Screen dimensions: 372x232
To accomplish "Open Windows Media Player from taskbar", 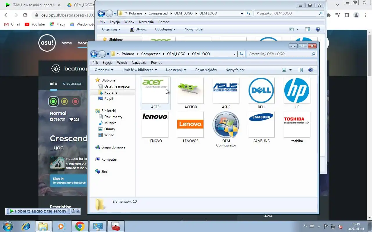I will (61, 226).
